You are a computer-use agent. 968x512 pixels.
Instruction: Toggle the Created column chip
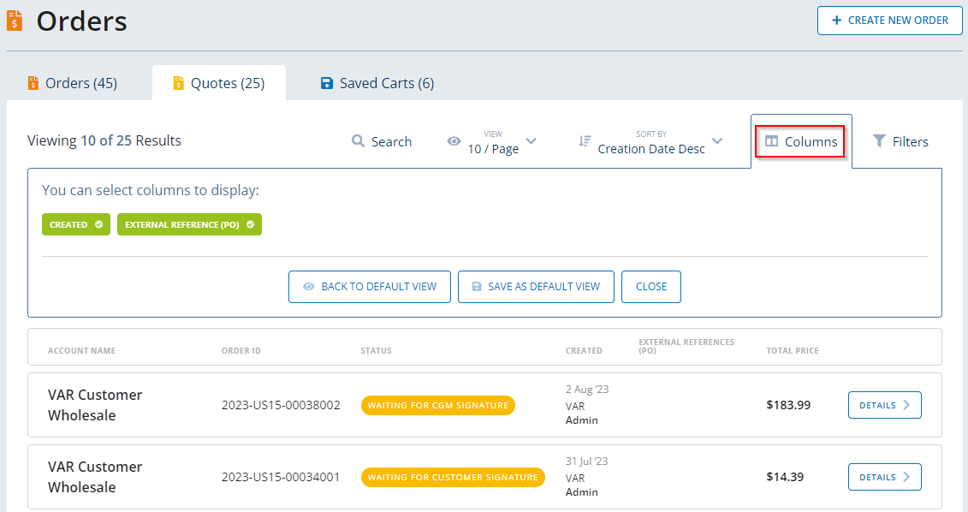[x=76, y=224]
